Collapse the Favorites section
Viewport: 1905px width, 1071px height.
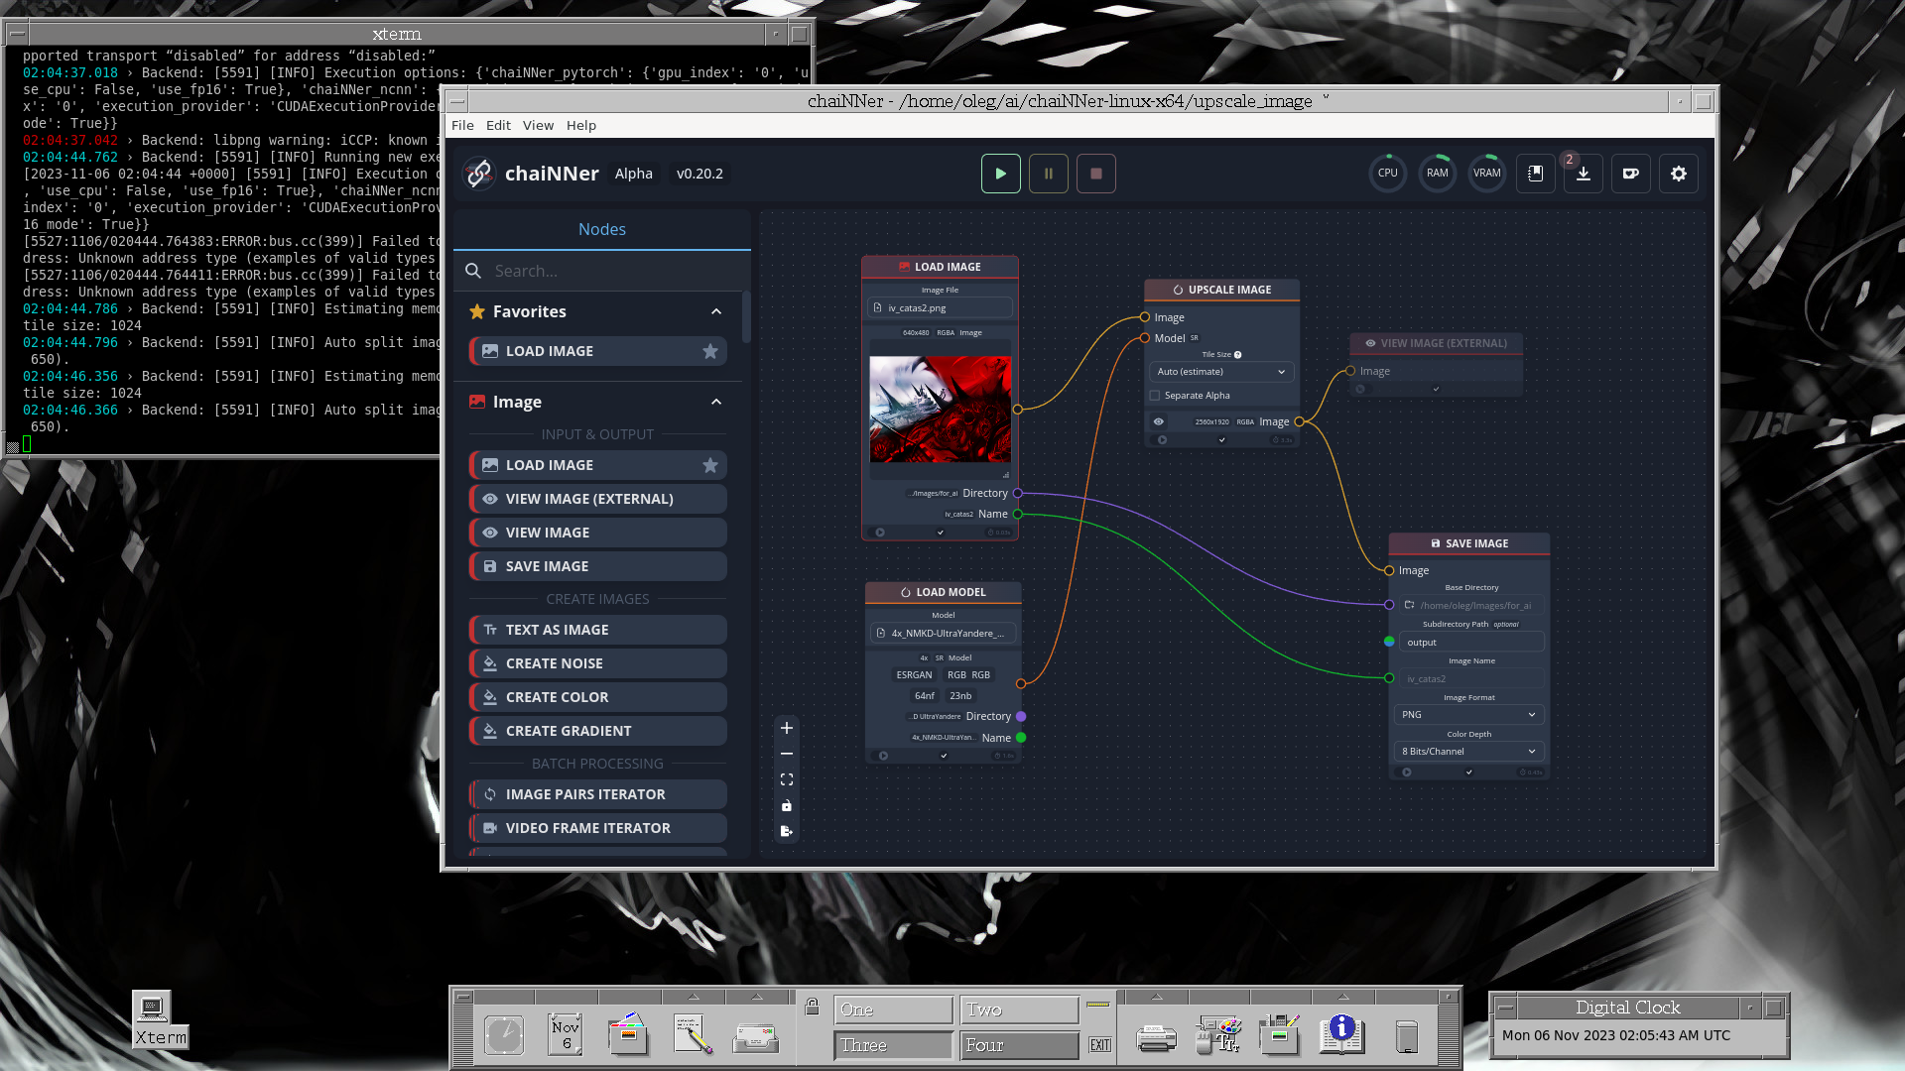[x=715, y=311]
